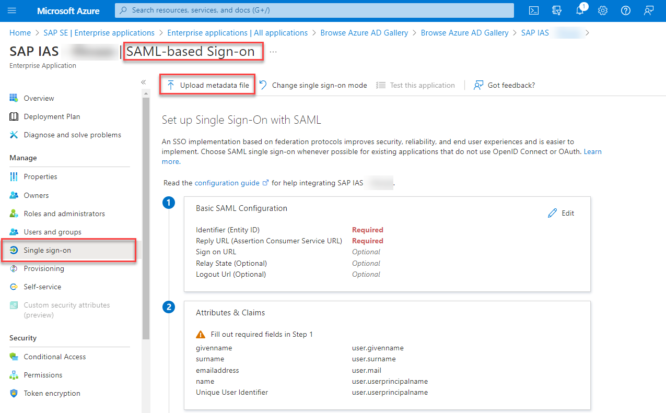Go to first Browse Azure AD Gallery breadcrumb
Screen dimensions: 666x413
(x=364, y=32)
